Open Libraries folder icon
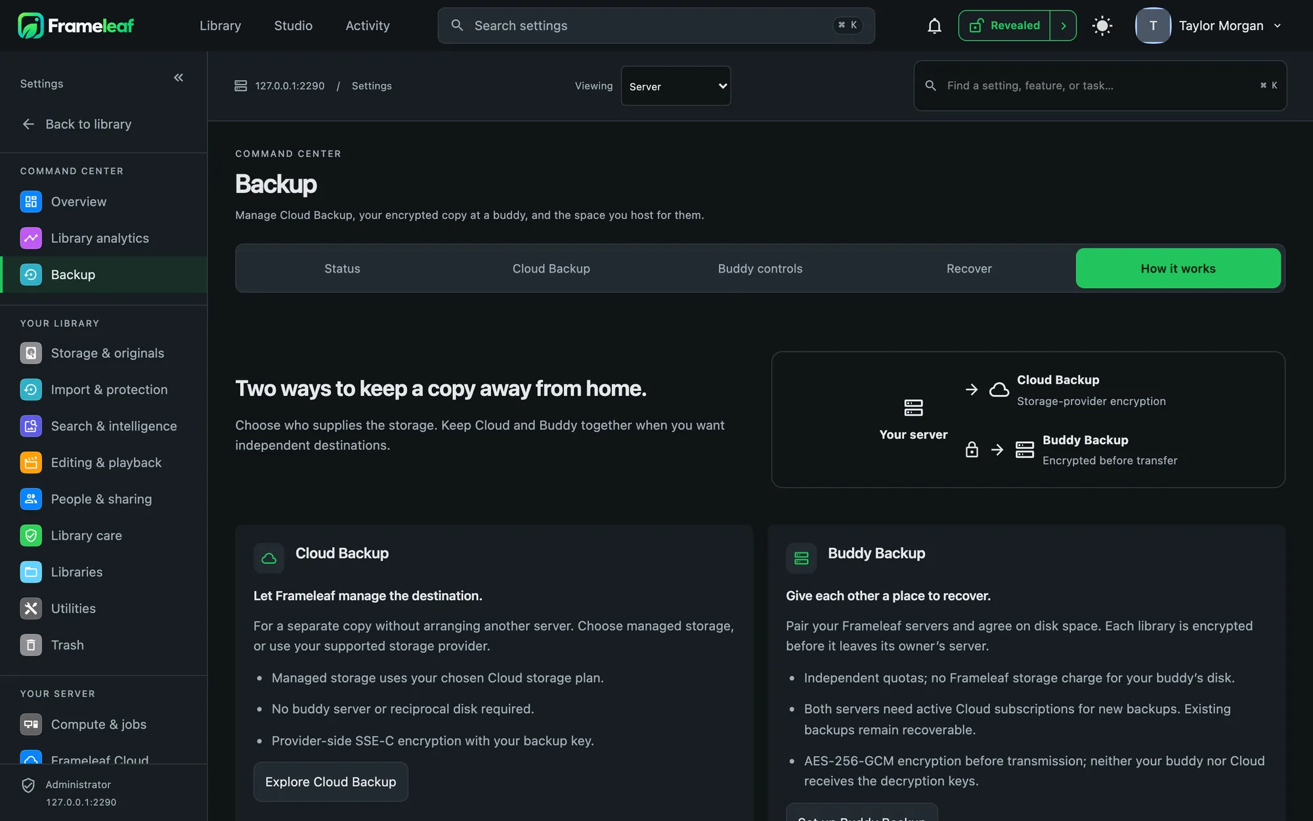This screenshot has width=1313, height=821. pos(31,572)
